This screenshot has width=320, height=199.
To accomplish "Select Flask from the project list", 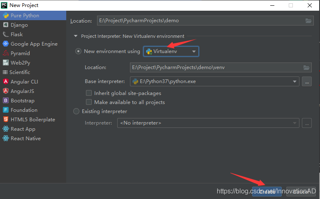I will [33, 34].
